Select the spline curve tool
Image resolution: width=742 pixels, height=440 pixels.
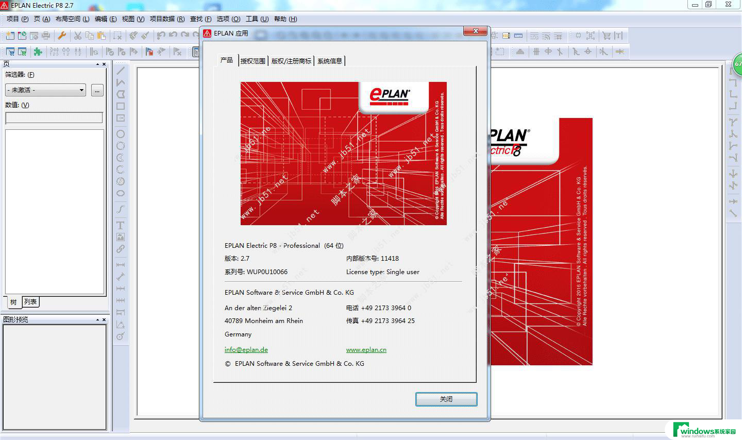pyautogui.click(x=121, y=209)
